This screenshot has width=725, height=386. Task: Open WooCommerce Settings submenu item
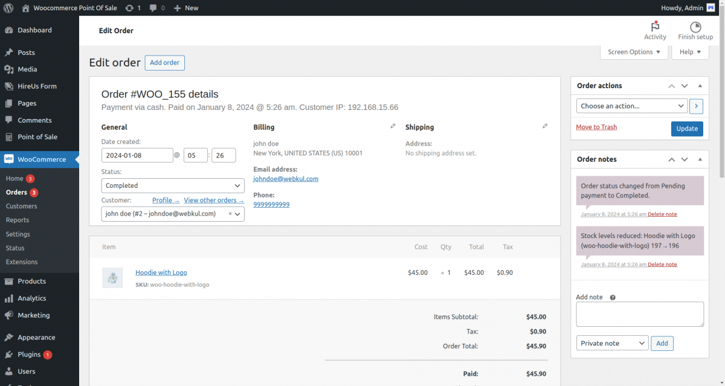(18, 234)
